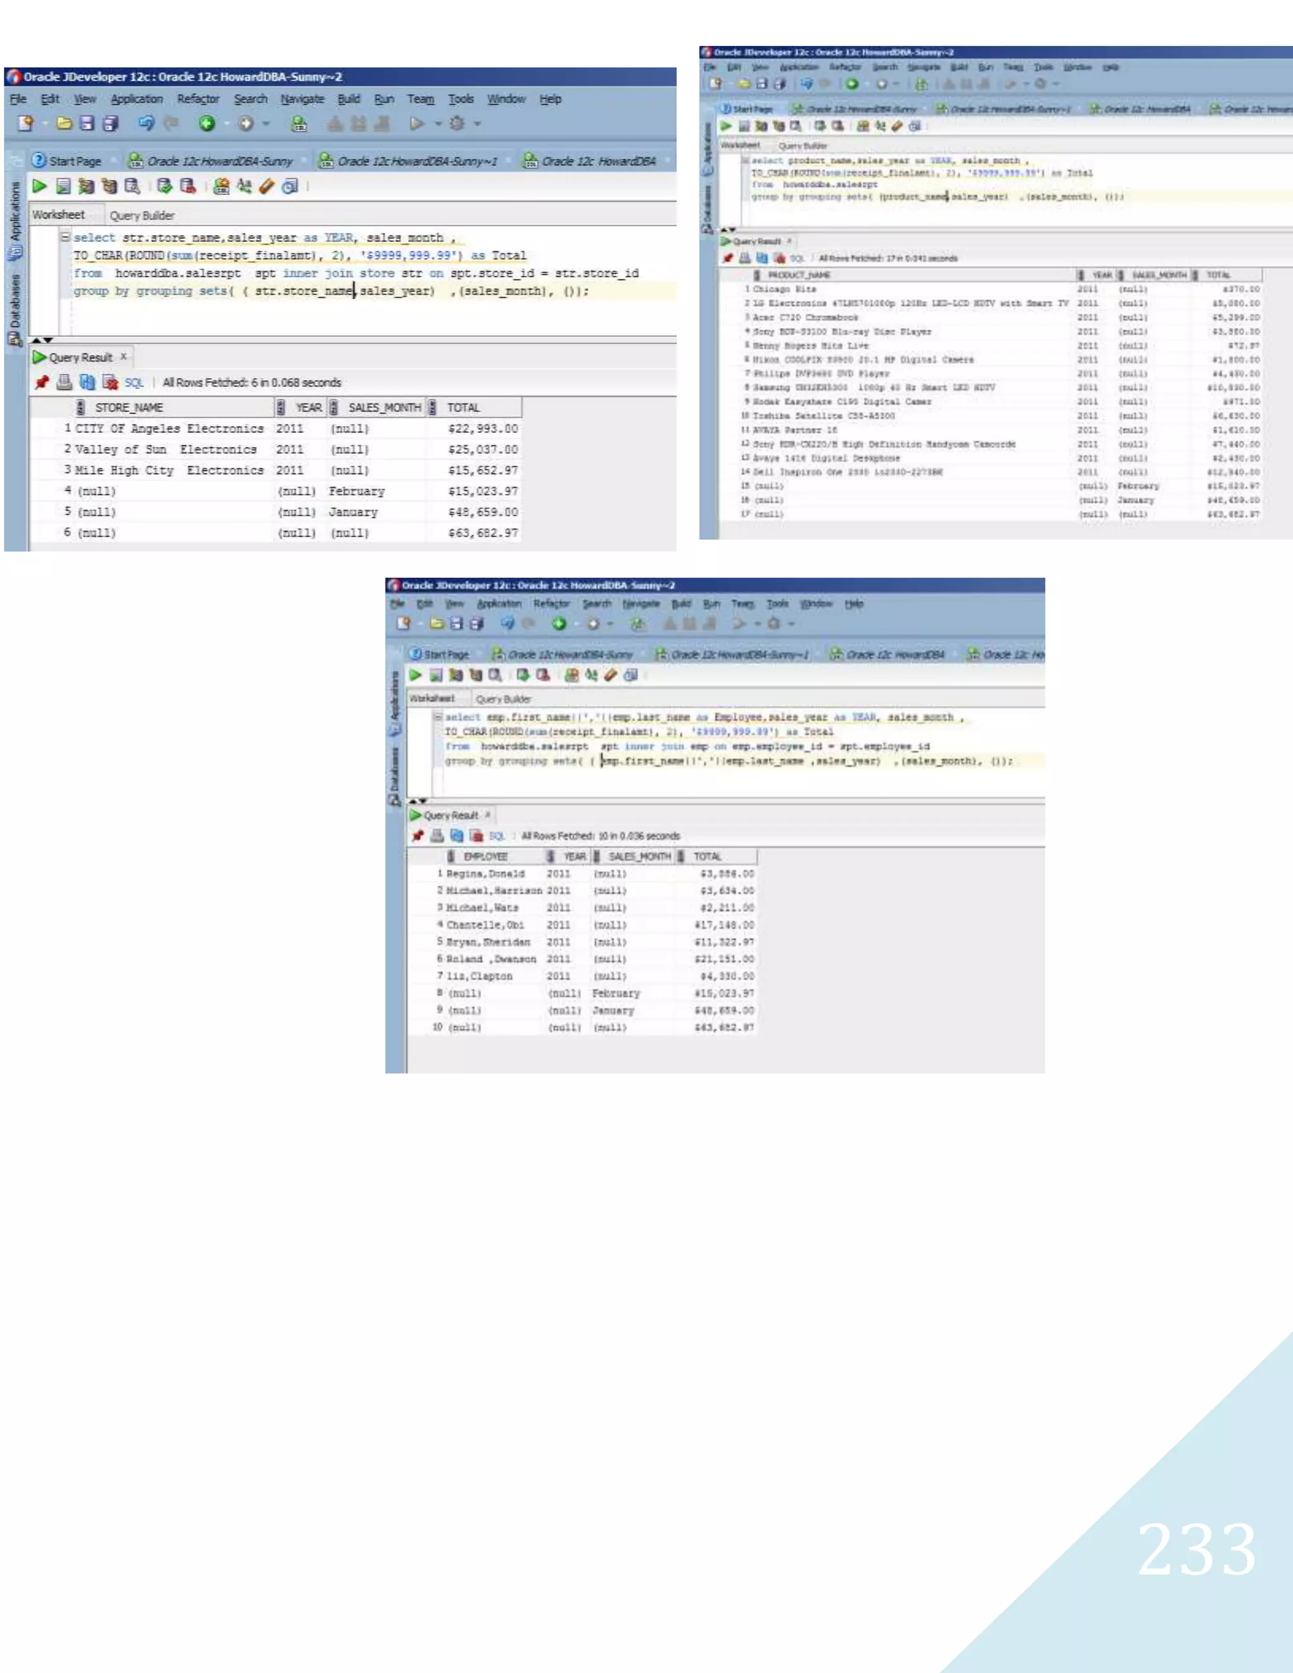Screen dimensions: 1293x1673
Task: Click the SQL link in store query result toolbar
Action: point(134,382)
